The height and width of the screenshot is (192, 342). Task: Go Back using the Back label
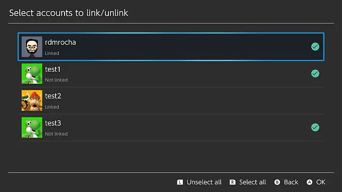click(291, 182)
